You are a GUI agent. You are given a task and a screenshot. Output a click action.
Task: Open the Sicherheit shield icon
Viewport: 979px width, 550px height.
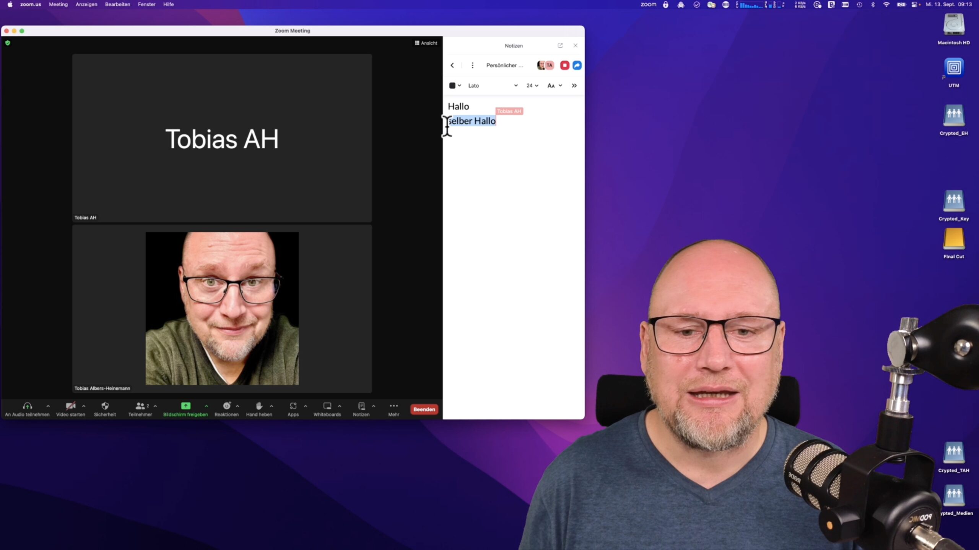click(105, 406)
